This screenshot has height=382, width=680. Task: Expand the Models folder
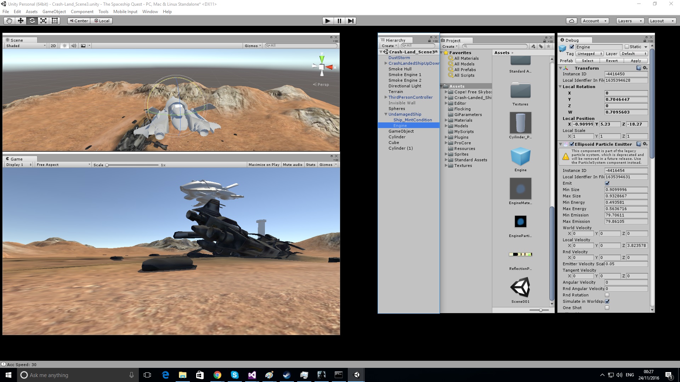point(446,126)
